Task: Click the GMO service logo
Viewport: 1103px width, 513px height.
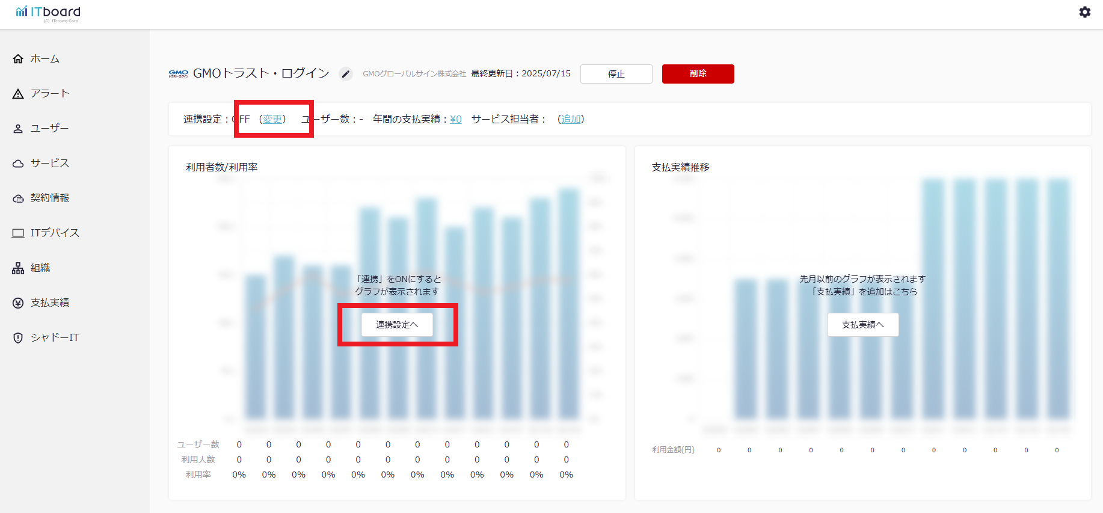Action: click(179, 74)
